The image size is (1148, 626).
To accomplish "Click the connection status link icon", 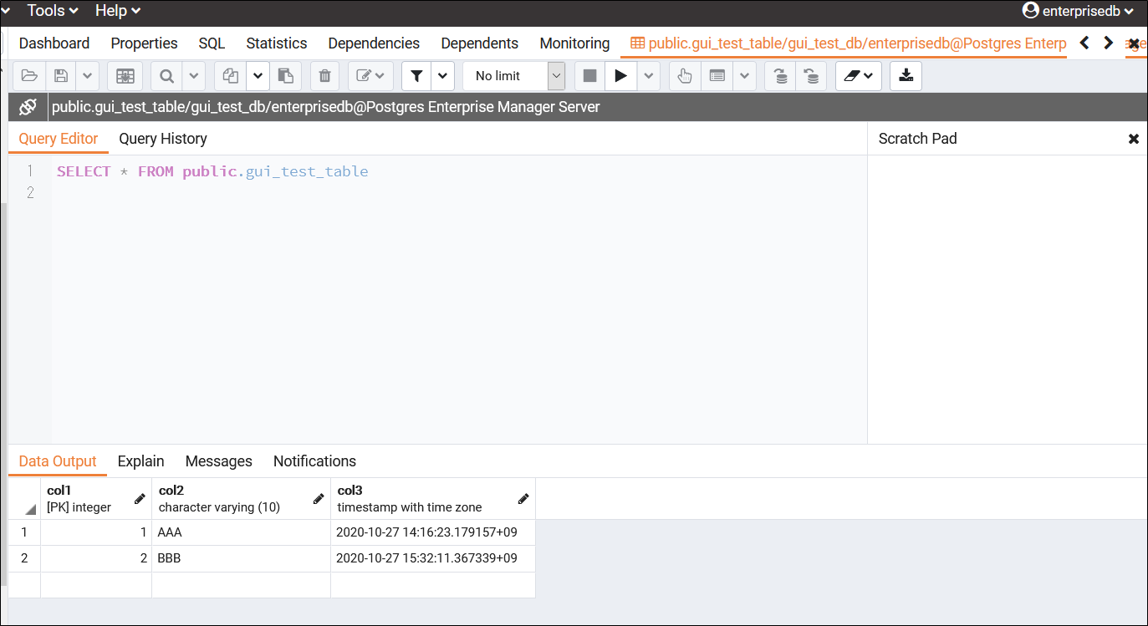I will pos(28,107).
